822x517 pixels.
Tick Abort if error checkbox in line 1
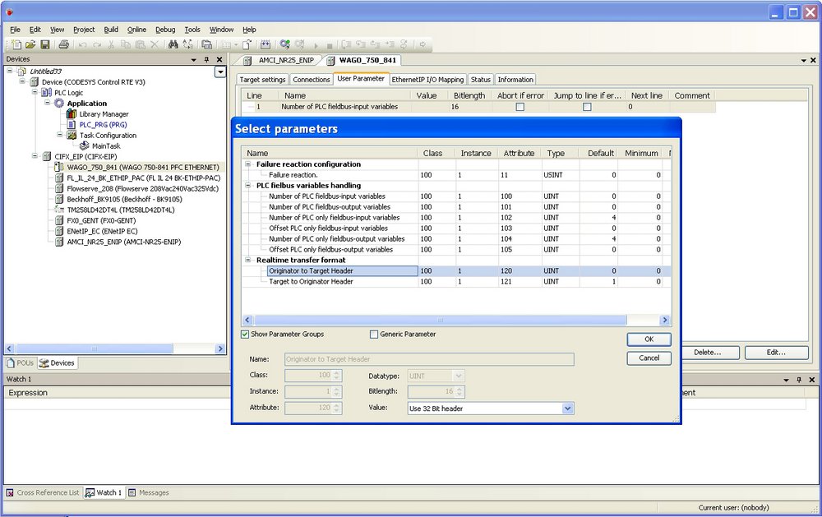pos(520,107)
